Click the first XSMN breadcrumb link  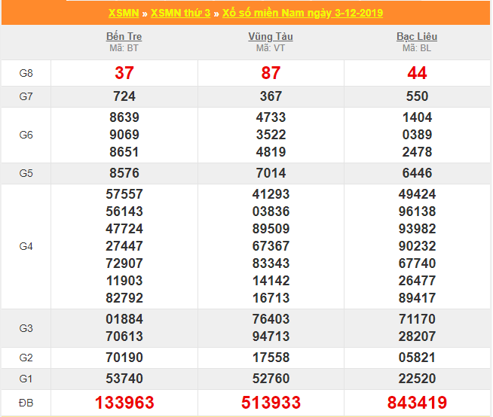(x=124, y=13)
